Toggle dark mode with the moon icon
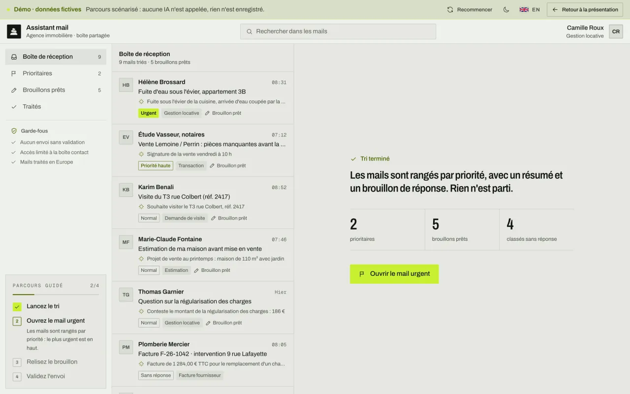The width and height of the screenshot is (630, 394). click(x=506, y=9)
